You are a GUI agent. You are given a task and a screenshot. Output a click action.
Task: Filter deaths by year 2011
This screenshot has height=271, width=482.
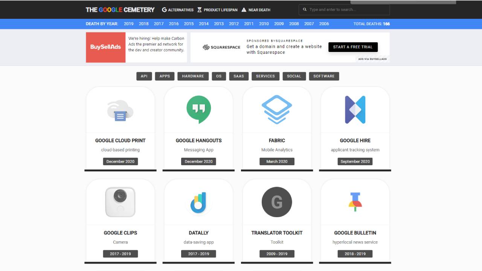point(249,24)
